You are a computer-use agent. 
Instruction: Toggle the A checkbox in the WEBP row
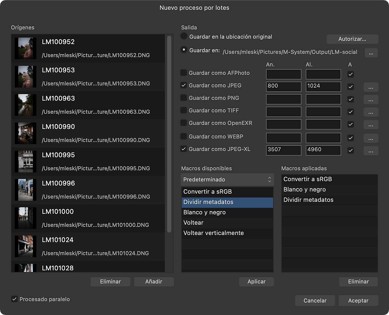[x=351, y=138]
